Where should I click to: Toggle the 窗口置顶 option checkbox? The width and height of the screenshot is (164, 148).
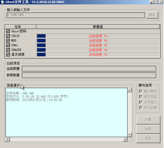[141, 91]
